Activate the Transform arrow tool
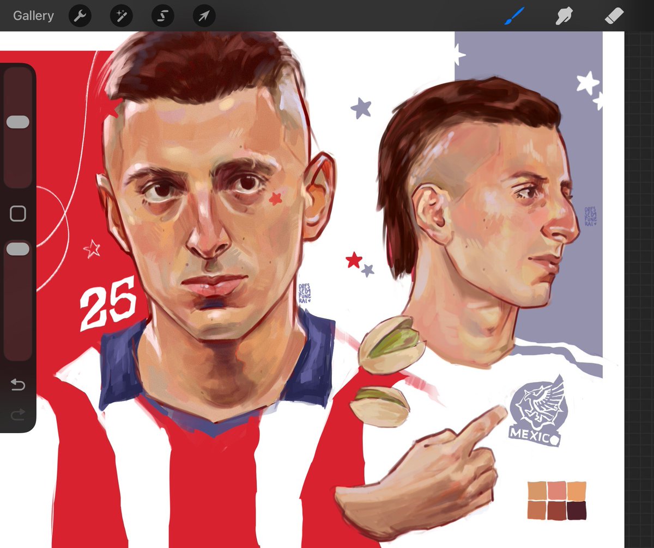 (204, 16)
